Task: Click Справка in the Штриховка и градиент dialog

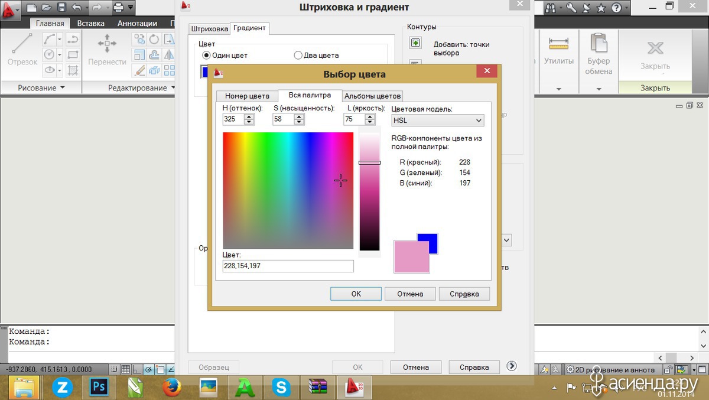Action: 474,367
